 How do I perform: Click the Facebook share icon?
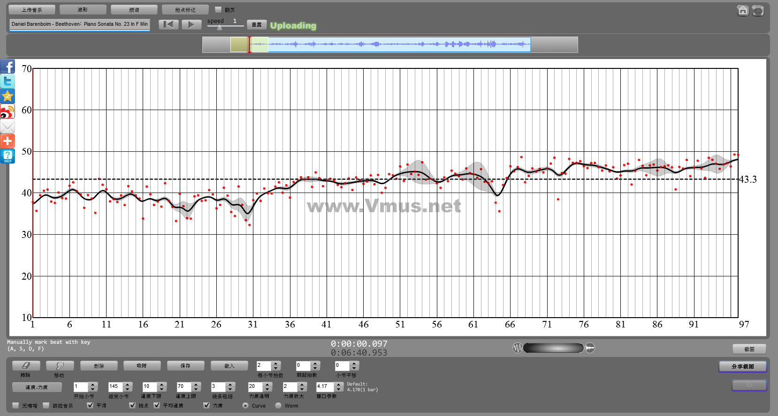point(8,66)
